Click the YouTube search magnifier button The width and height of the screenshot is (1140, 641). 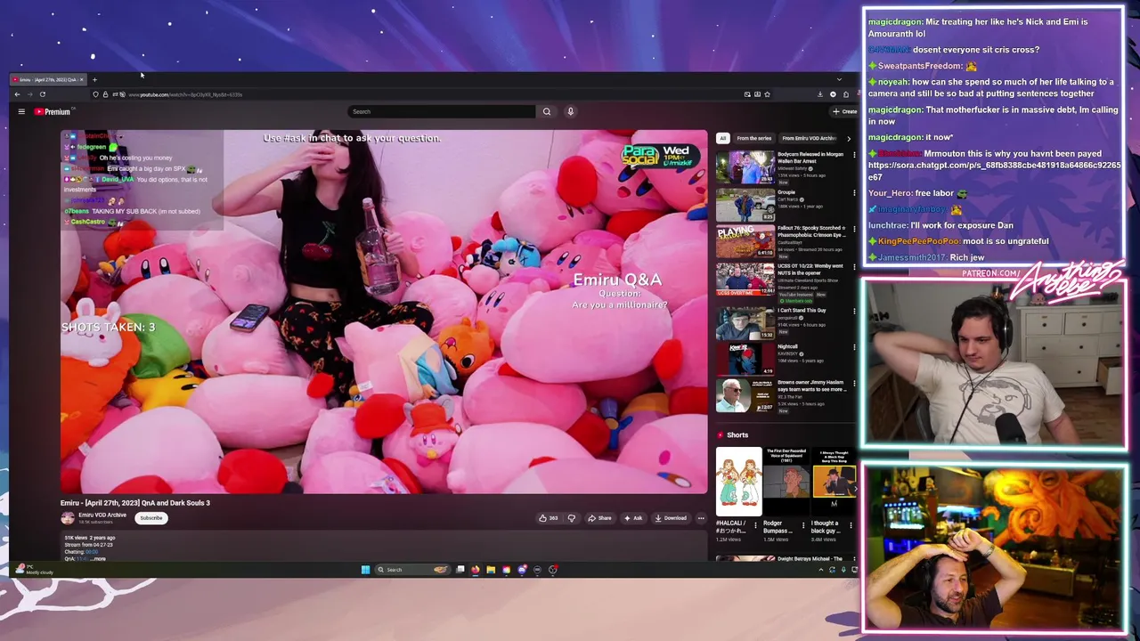[x=547, y=111]
